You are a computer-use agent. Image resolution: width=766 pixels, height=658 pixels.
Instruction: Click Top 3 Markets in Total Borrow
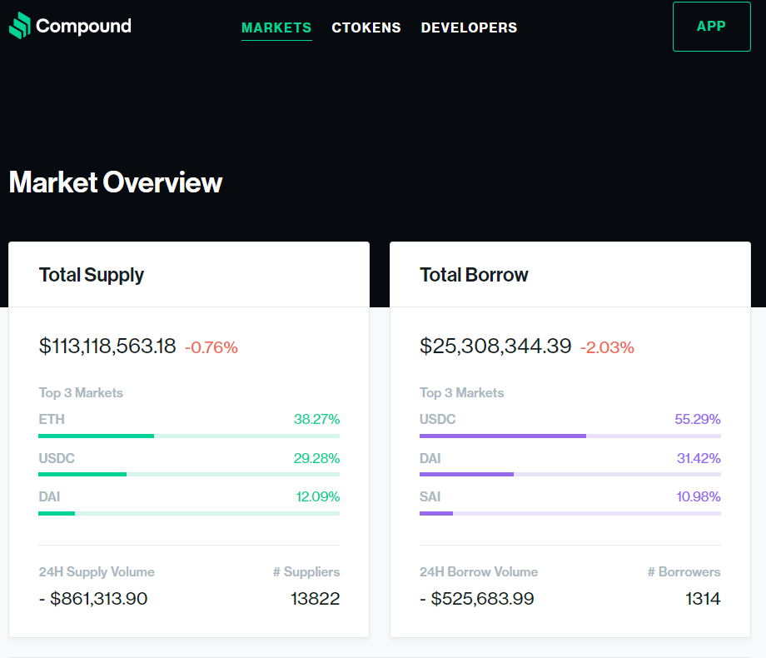pos(461,393)
